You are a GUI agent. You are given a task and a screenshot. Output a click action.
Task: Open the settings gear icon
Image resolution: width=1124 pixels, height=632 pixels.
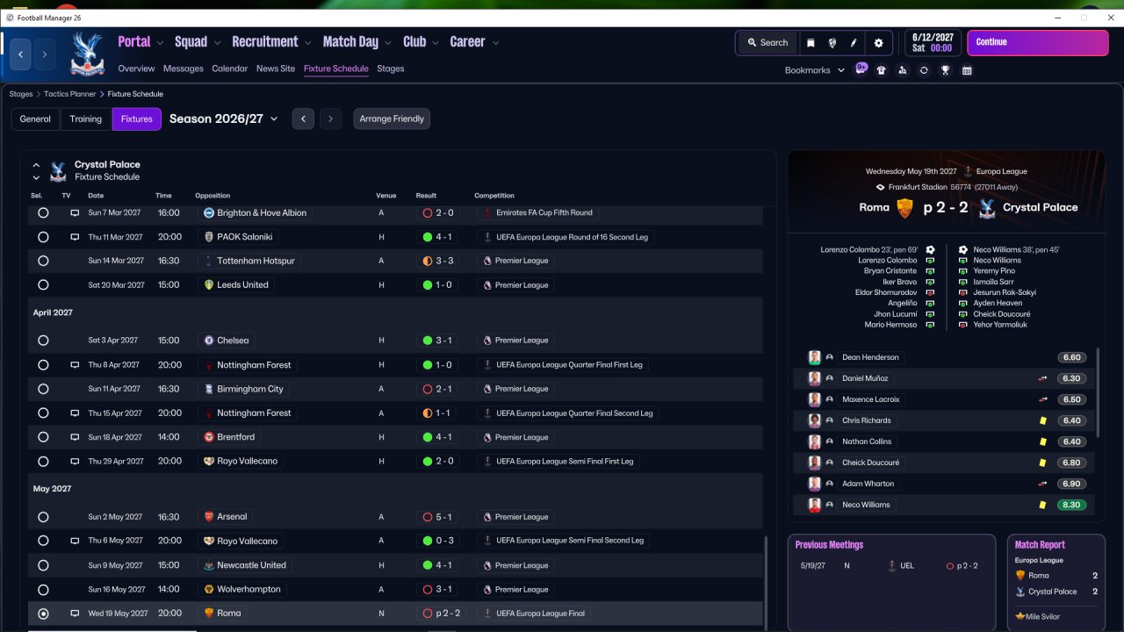(878, 42)
